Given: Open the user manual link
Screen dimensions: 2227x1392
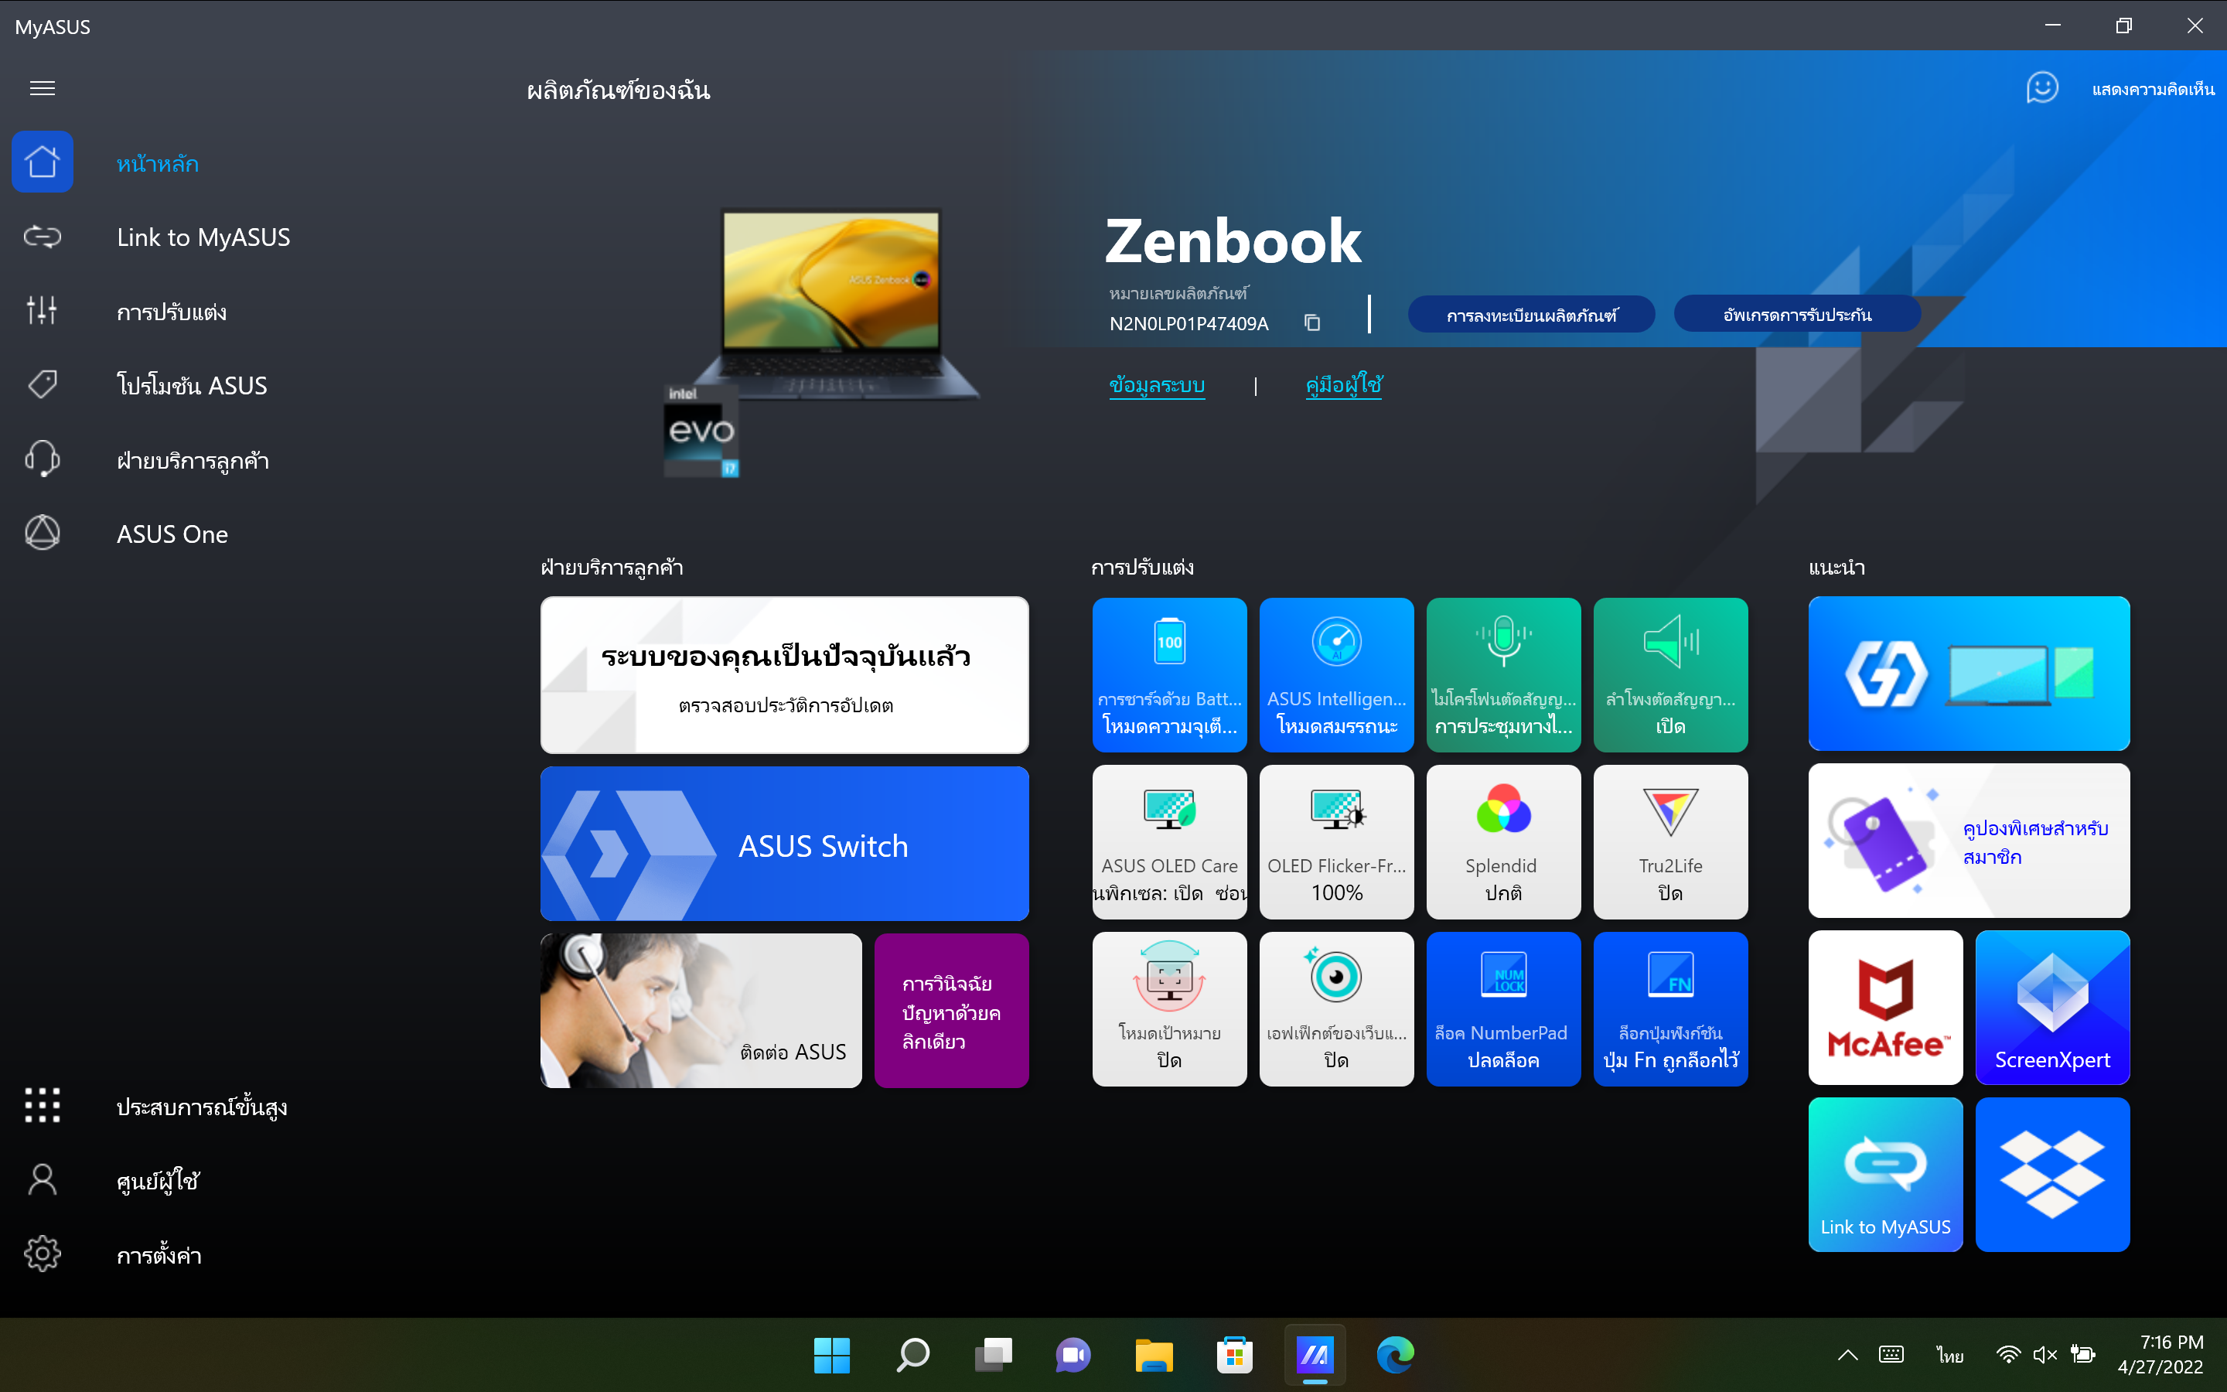Looking at the screenshot, I should tap(1342, 385).
